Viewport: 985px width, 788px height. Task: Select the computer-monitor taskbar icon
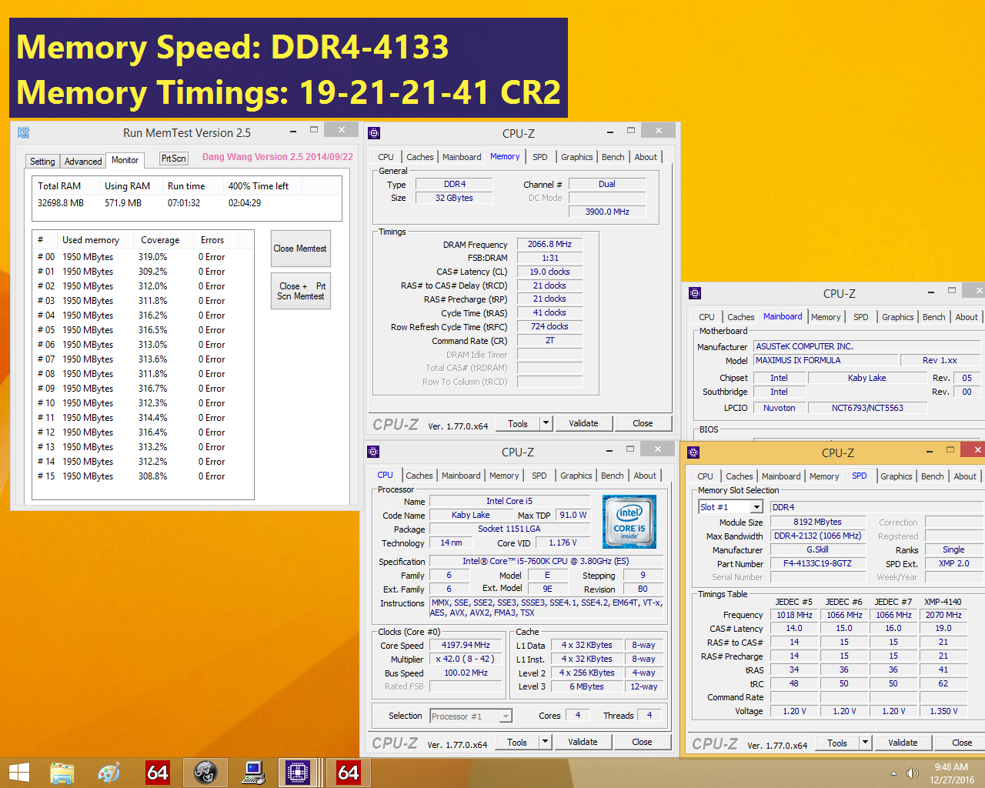coord(252,772)
